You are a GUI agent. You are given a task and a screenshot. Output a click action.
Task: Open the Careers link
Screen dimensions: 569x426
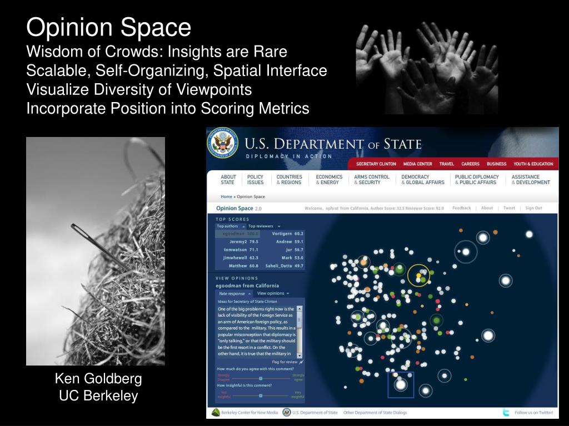(x=470, y=164)
